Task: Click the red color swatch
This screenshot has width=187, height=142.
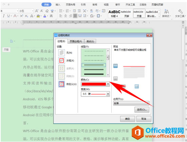Action: point(94,84)
